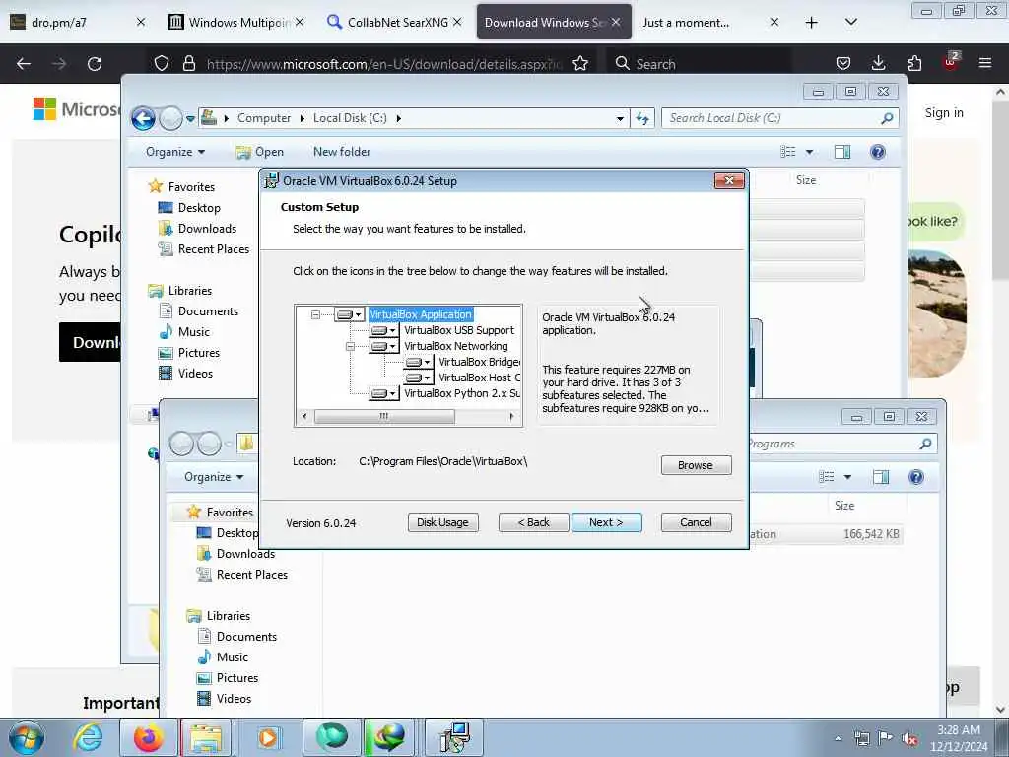This screenshot has height=757, width=1009.
Task: Click Computer in the Explorer address bar
Action: (264, 118)
